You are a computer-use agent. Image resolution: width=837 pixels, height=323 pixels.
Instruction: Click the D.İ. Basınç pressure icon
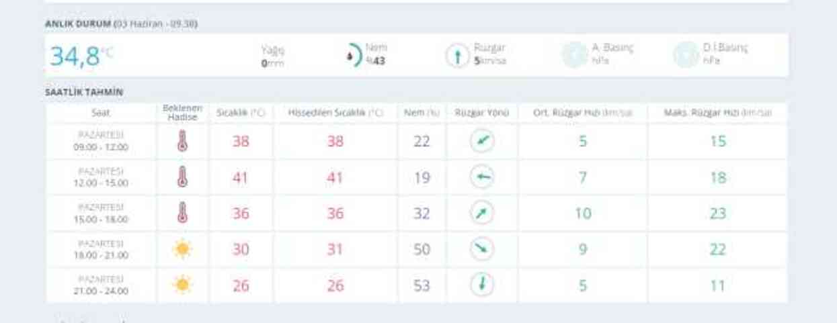[686, 56]
